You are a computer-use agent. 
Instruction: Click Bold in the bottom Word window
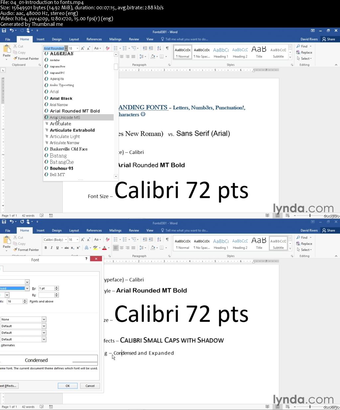pyautogui.click(x=46, y=248)
